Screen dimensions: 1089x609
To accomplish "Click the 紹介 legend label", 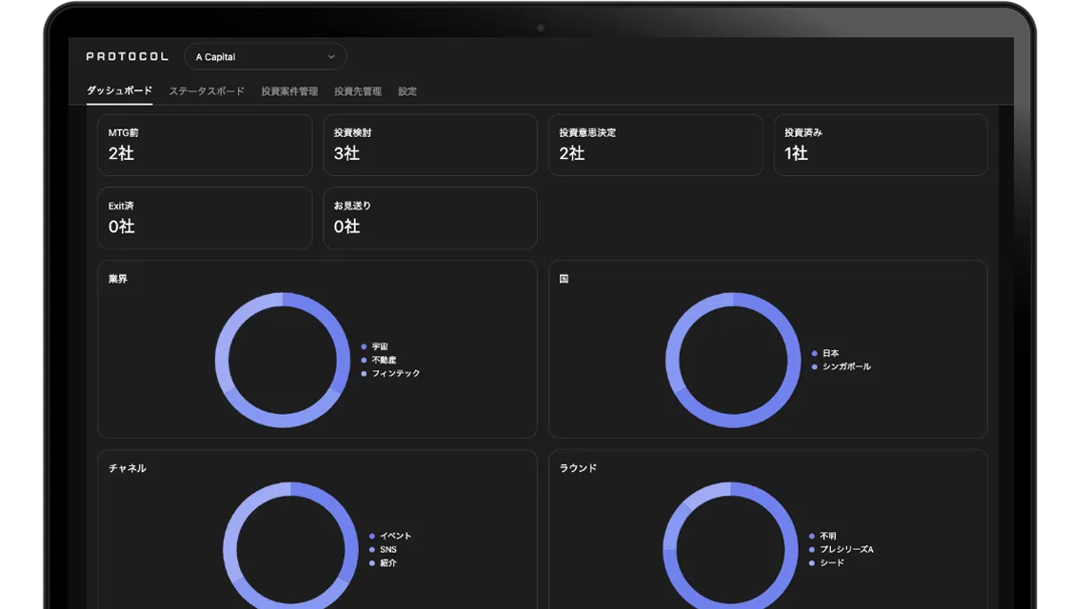I will 388,563.
